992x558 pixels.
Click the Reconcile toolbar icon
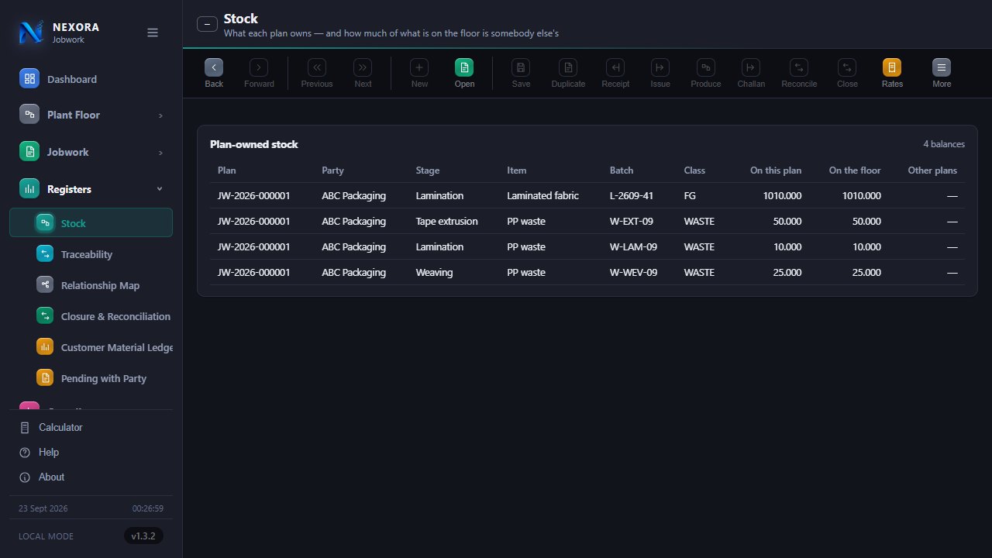coord(799,67)
